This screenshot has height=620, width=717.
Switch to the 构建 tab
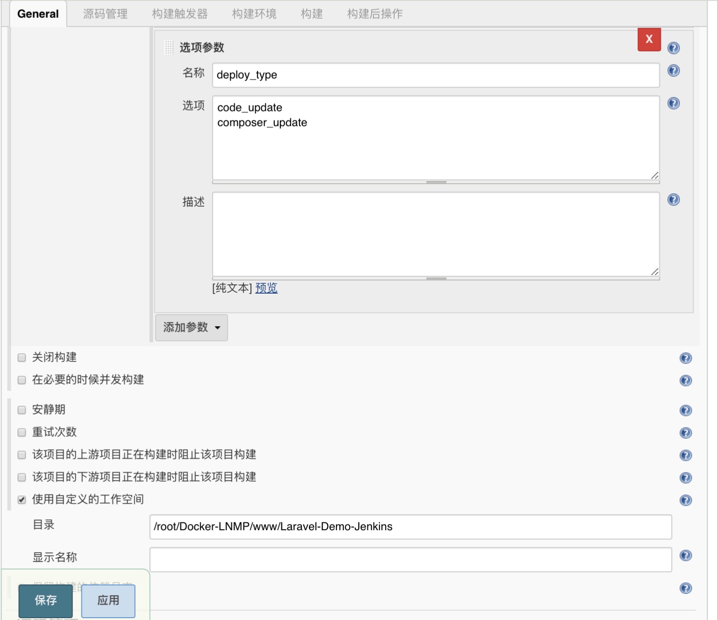point(312,14)
